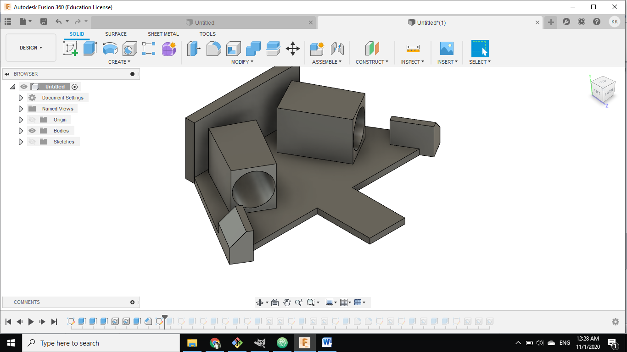Select the Offset Plane construct icon

pos(372,48)
